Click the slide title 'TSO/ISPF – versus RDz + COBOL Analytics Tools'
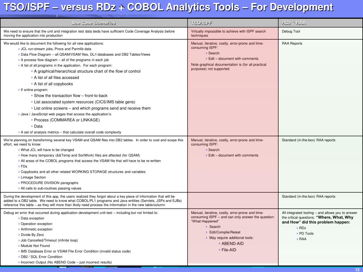The image size is (363, 272). point(168,7)
